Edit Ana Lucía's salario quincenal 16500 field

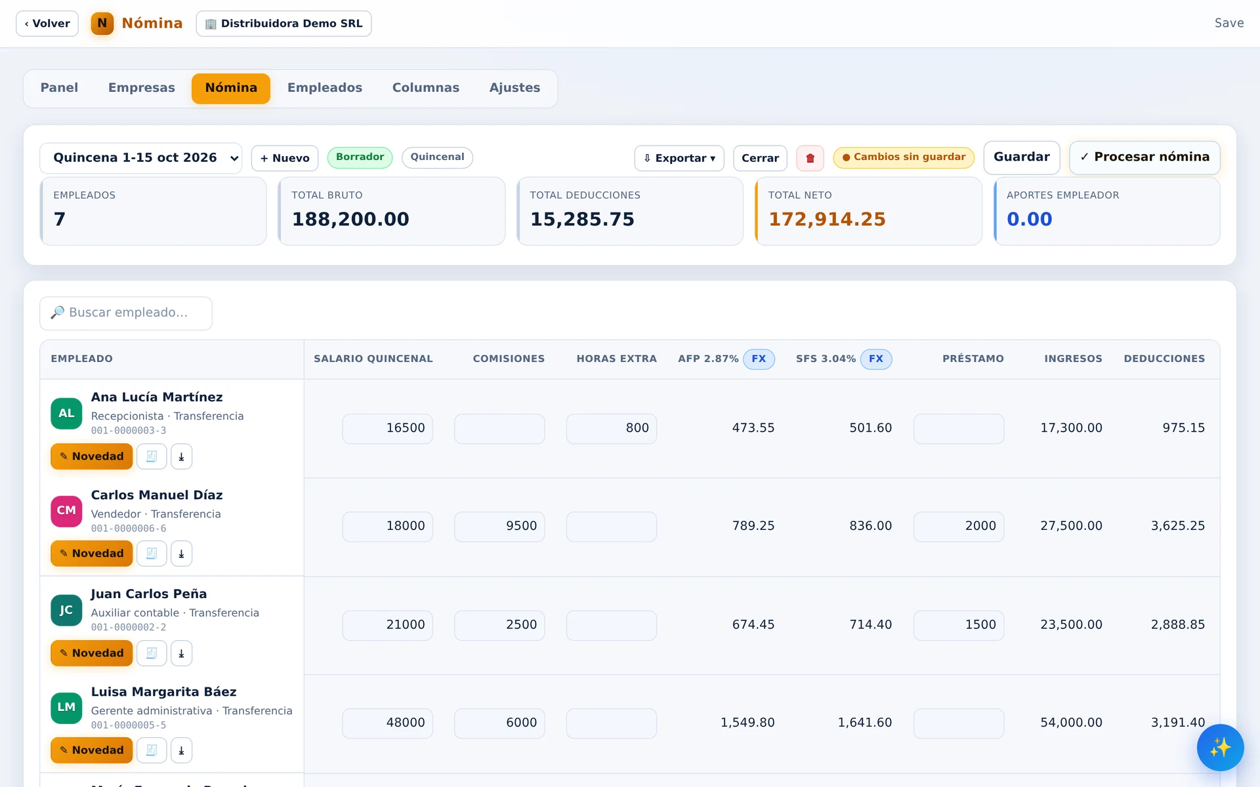click(x=387, y=428)
